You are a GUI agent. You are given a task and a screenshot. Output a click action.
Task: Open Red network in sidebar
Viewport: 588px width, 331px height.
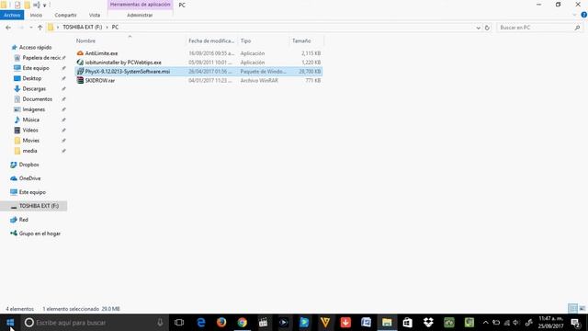pos(23,220)
